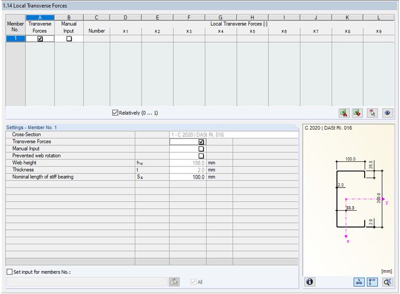The height and width of the screenshot is (294, 400).
Task: Click the Thickness value 2.0
Action: tap(188, 170)
